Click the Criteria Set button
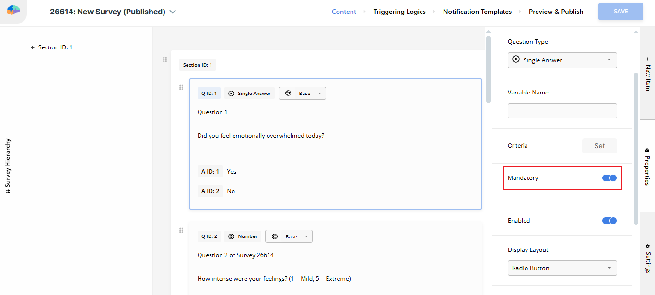655x295 pixels. 599,146
